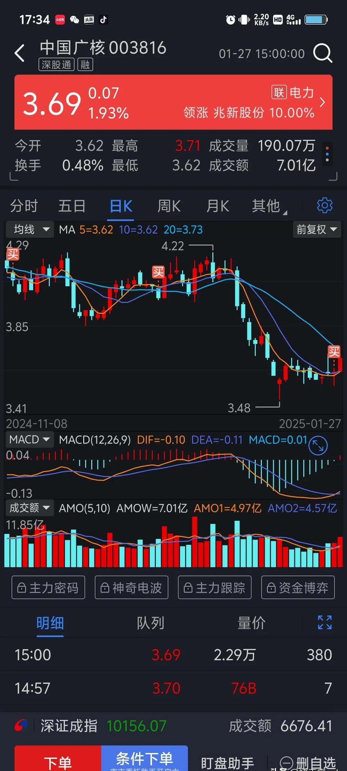
Task: Tap the 2025-01-27 end date label
Action: tap(310, 424)
